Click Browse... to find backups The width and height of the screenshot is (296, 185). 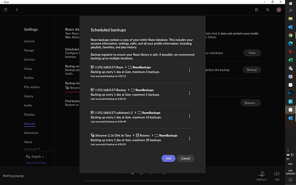251,103
